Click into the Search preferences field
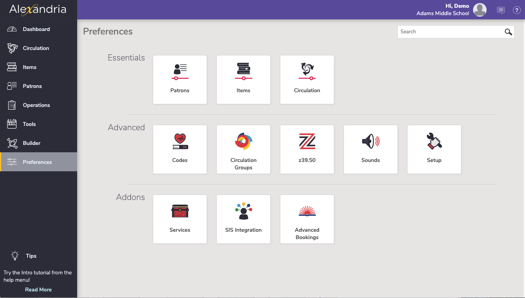 pos(450,32)
